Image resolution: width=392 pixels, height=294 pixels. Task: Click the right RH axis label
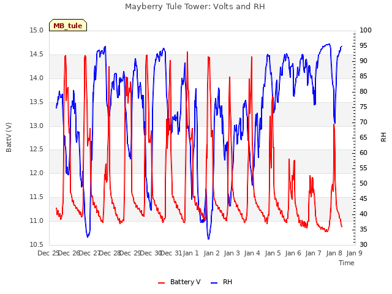[x=383, y=137]
